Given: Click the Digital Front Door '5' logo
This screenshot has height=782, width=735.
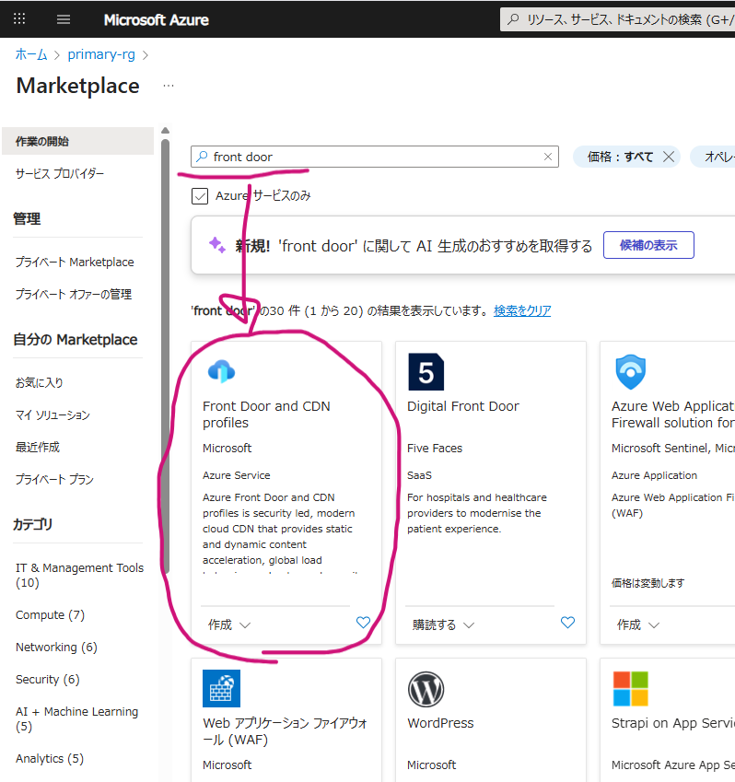Looking at the screenshot, I should 426,372.
